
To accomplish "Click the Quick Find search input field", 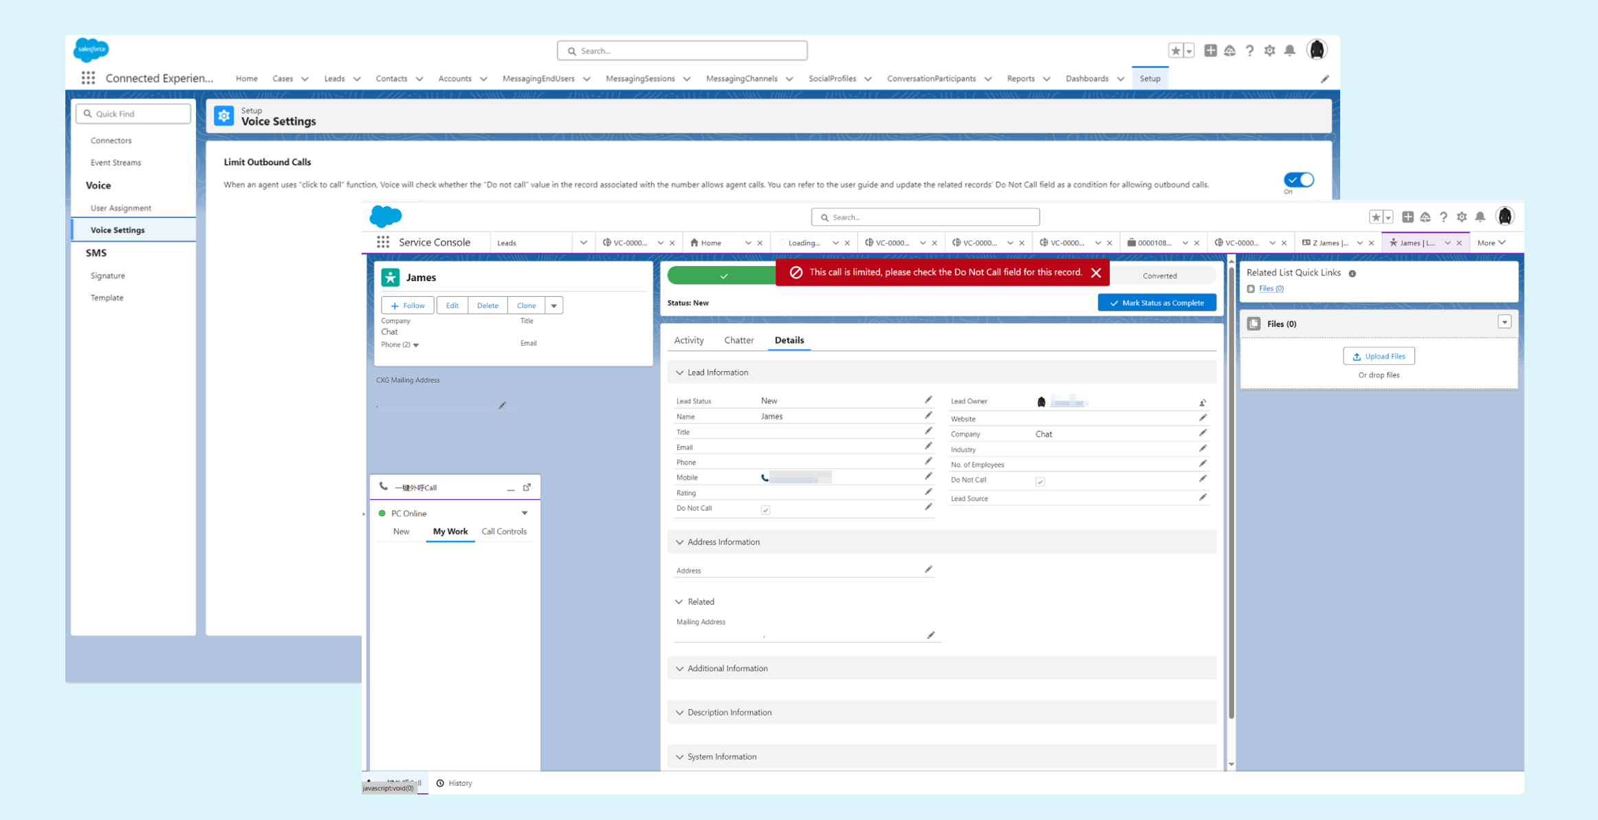I will point(133,113).
